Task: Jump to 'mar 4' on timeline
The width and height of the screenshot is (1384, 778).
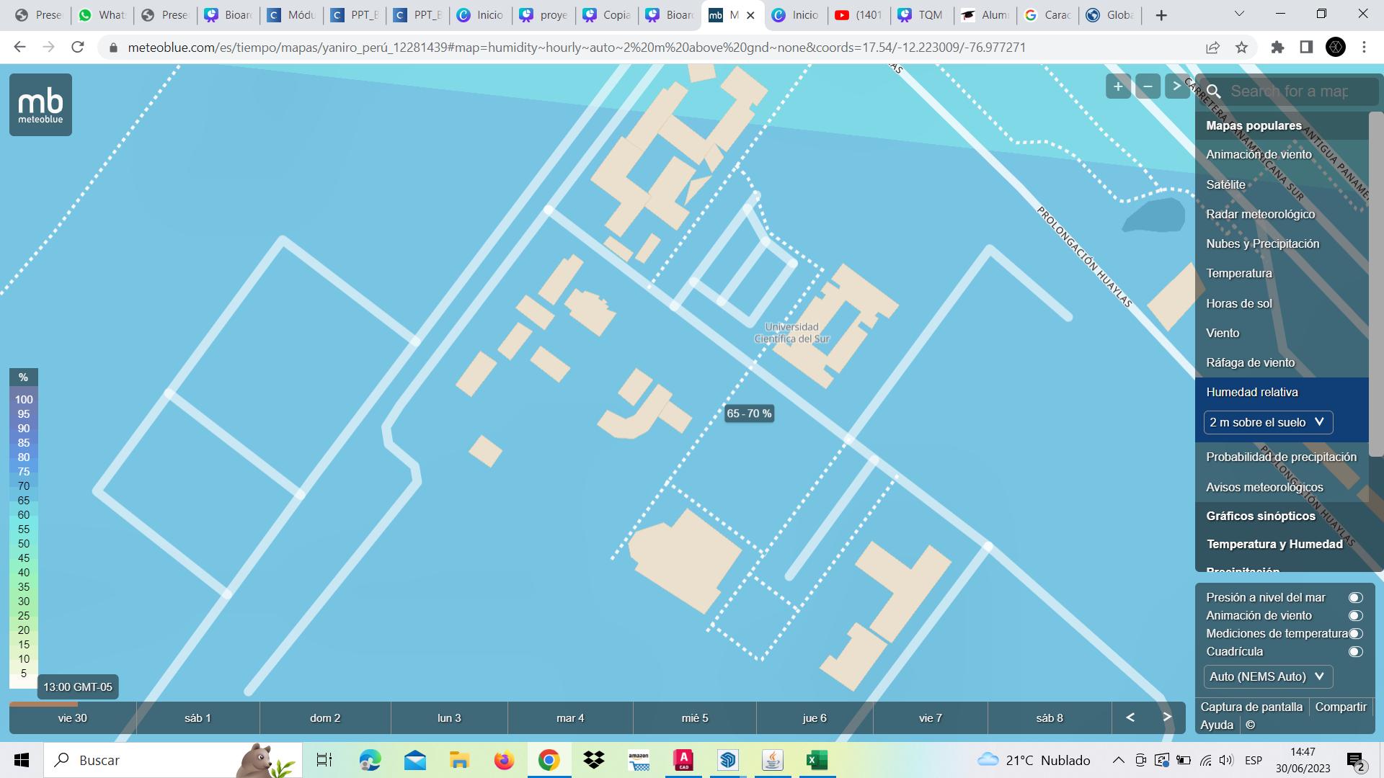Action: pos(570,718)
